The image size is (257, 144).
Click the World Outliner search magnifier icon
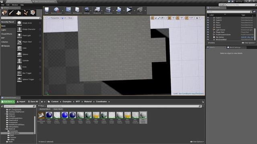(251, 12)
